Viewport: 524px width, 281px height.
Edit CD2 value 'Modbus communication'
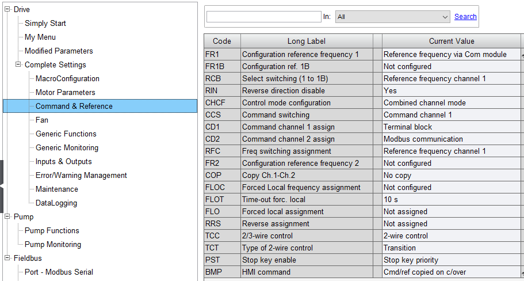(x=452, y=139)
